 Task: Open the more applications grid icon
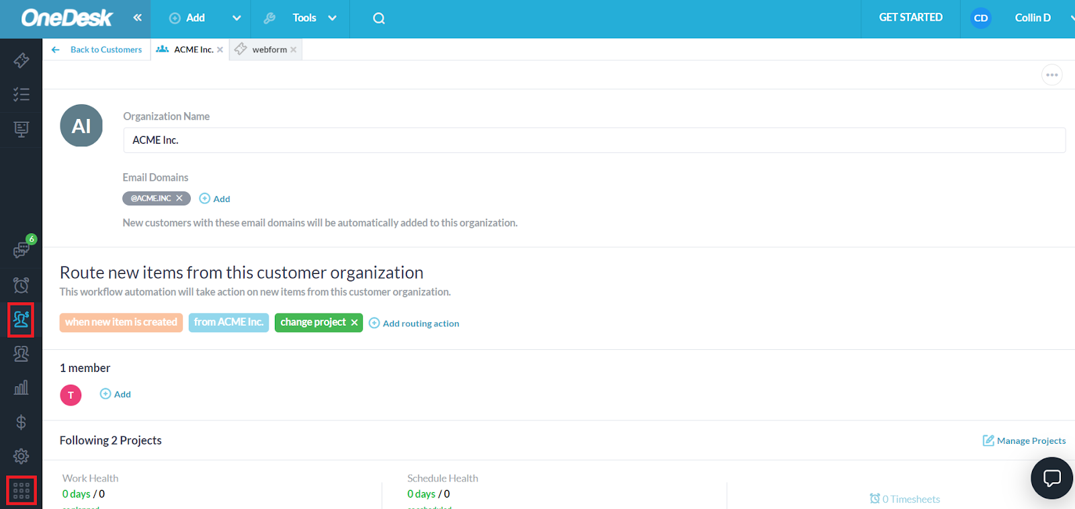pos(21,491)
